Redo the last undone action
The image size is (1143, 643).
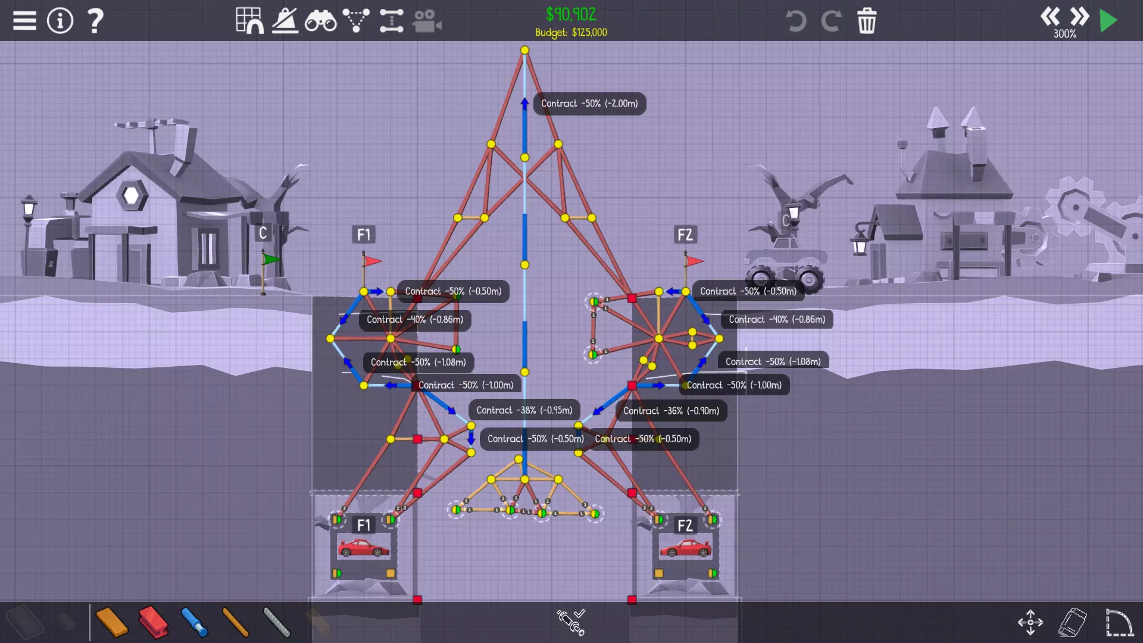click(x=831, y=21)
